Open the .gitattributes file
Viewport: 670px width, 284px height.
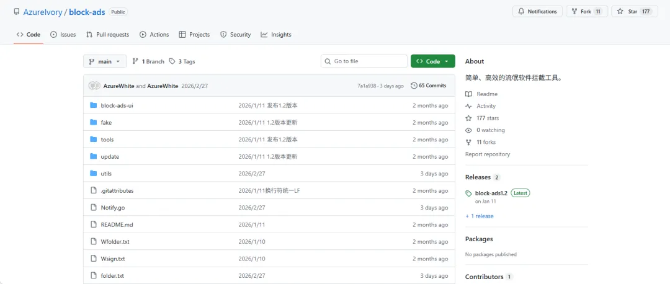click(x=117, y=190)
